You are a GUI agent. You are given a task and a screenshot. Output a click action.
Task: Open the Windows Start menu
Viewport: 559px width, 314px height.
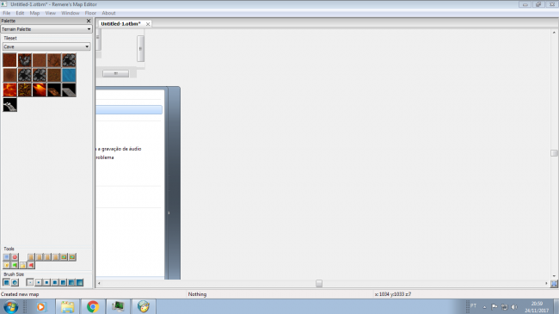10,307
